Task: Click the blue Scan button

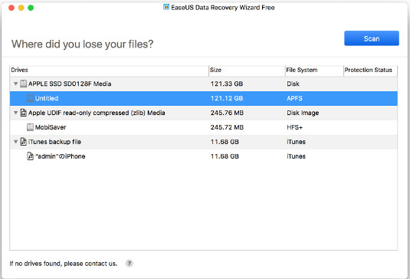Action: coord(372,38)
